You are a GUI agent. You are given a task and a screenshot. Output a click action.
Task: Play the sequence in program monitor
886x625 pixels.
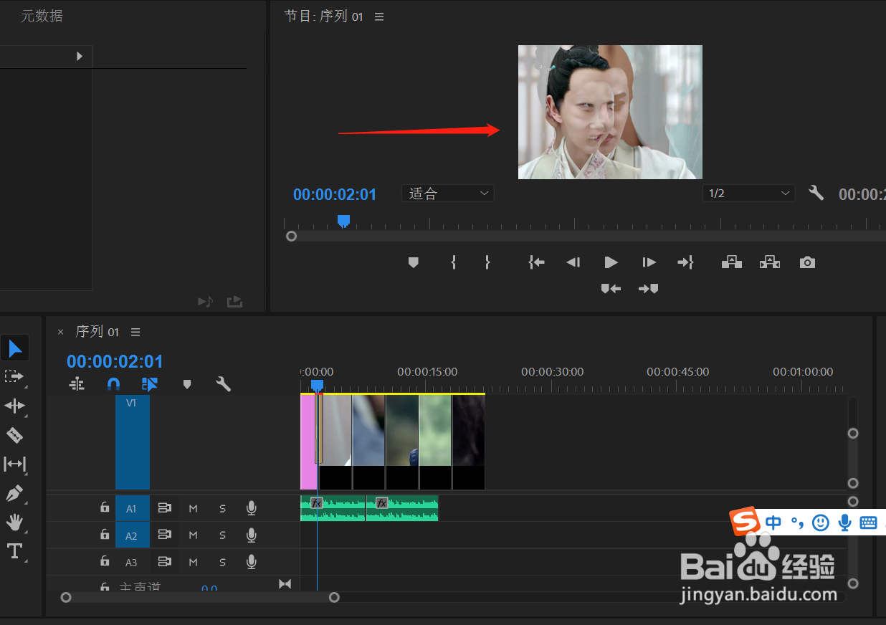pos(611,262)
